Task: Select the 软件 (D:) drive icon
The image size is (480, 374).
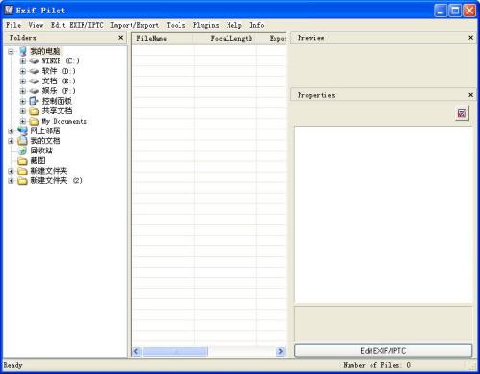Action: click(x=35, y=71)
